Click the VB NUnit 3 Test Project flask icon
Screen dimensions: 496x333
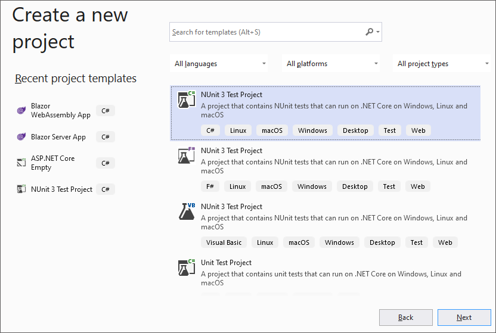[x=187, y=211]
